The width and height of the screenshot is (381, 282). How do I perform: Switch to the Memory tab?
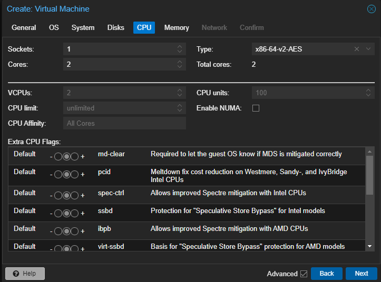point(177,27)
